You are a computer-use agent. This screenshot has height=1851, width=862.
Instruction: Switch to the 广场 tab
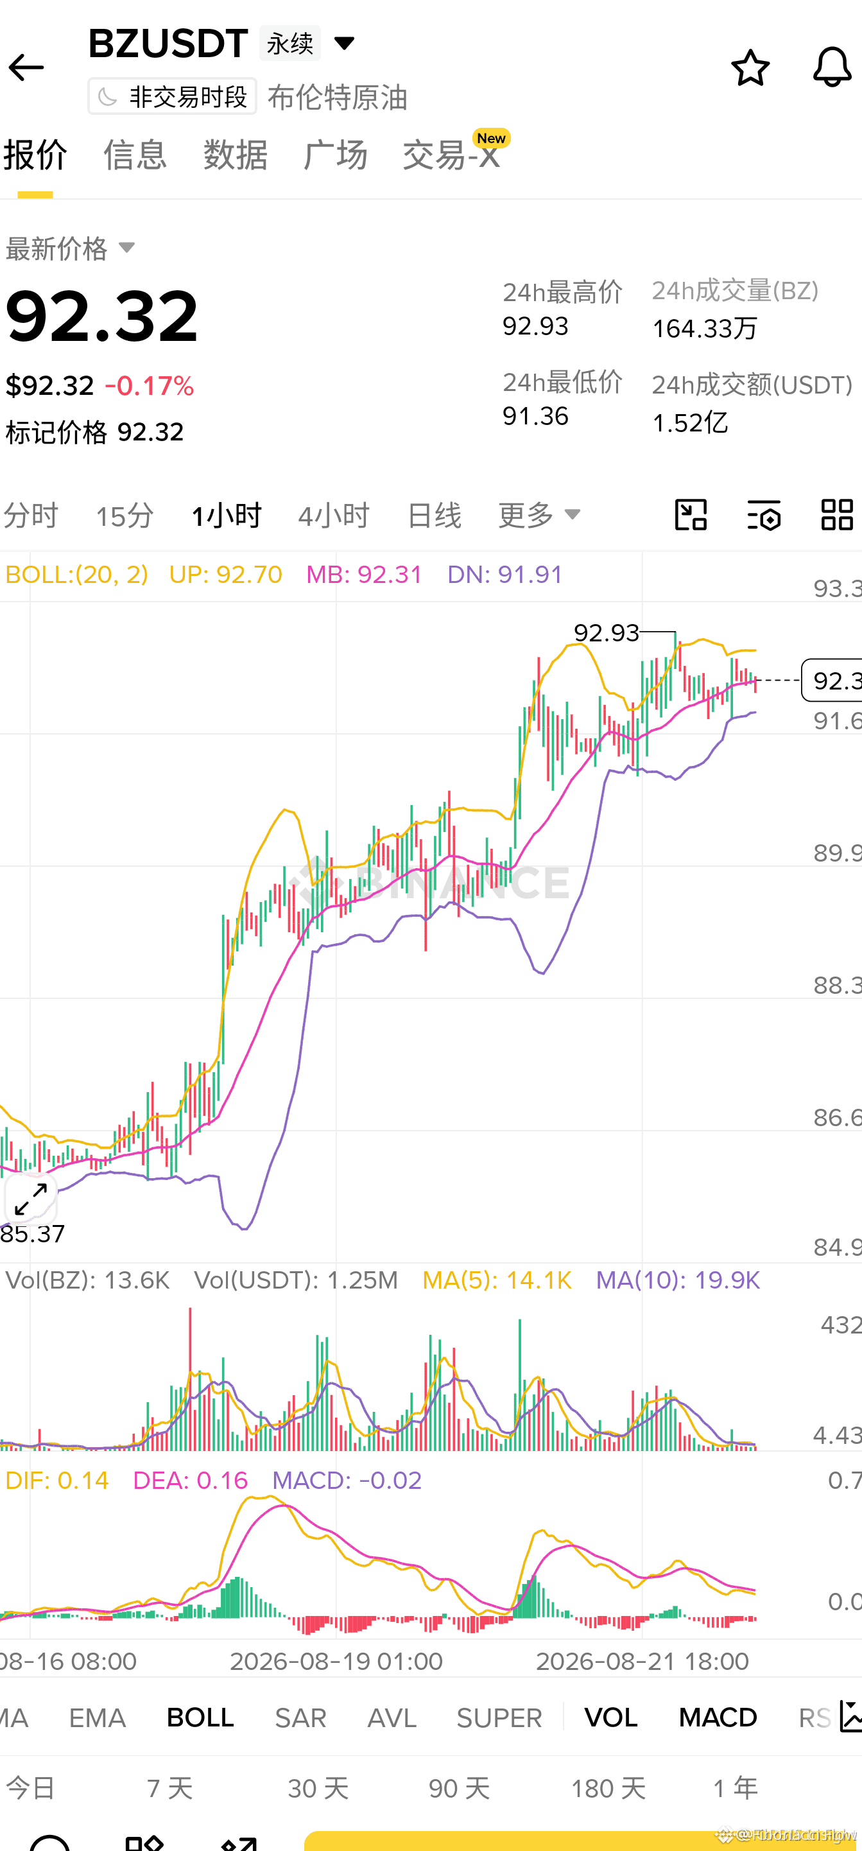[336, 155]
